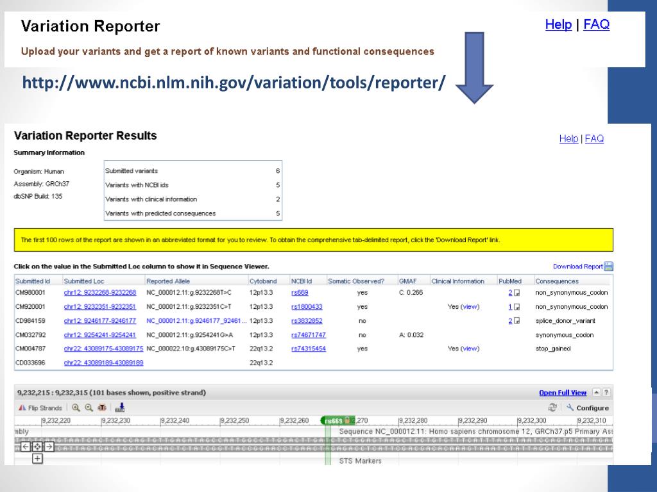Pan right with the right arrow control

[49, 447]
